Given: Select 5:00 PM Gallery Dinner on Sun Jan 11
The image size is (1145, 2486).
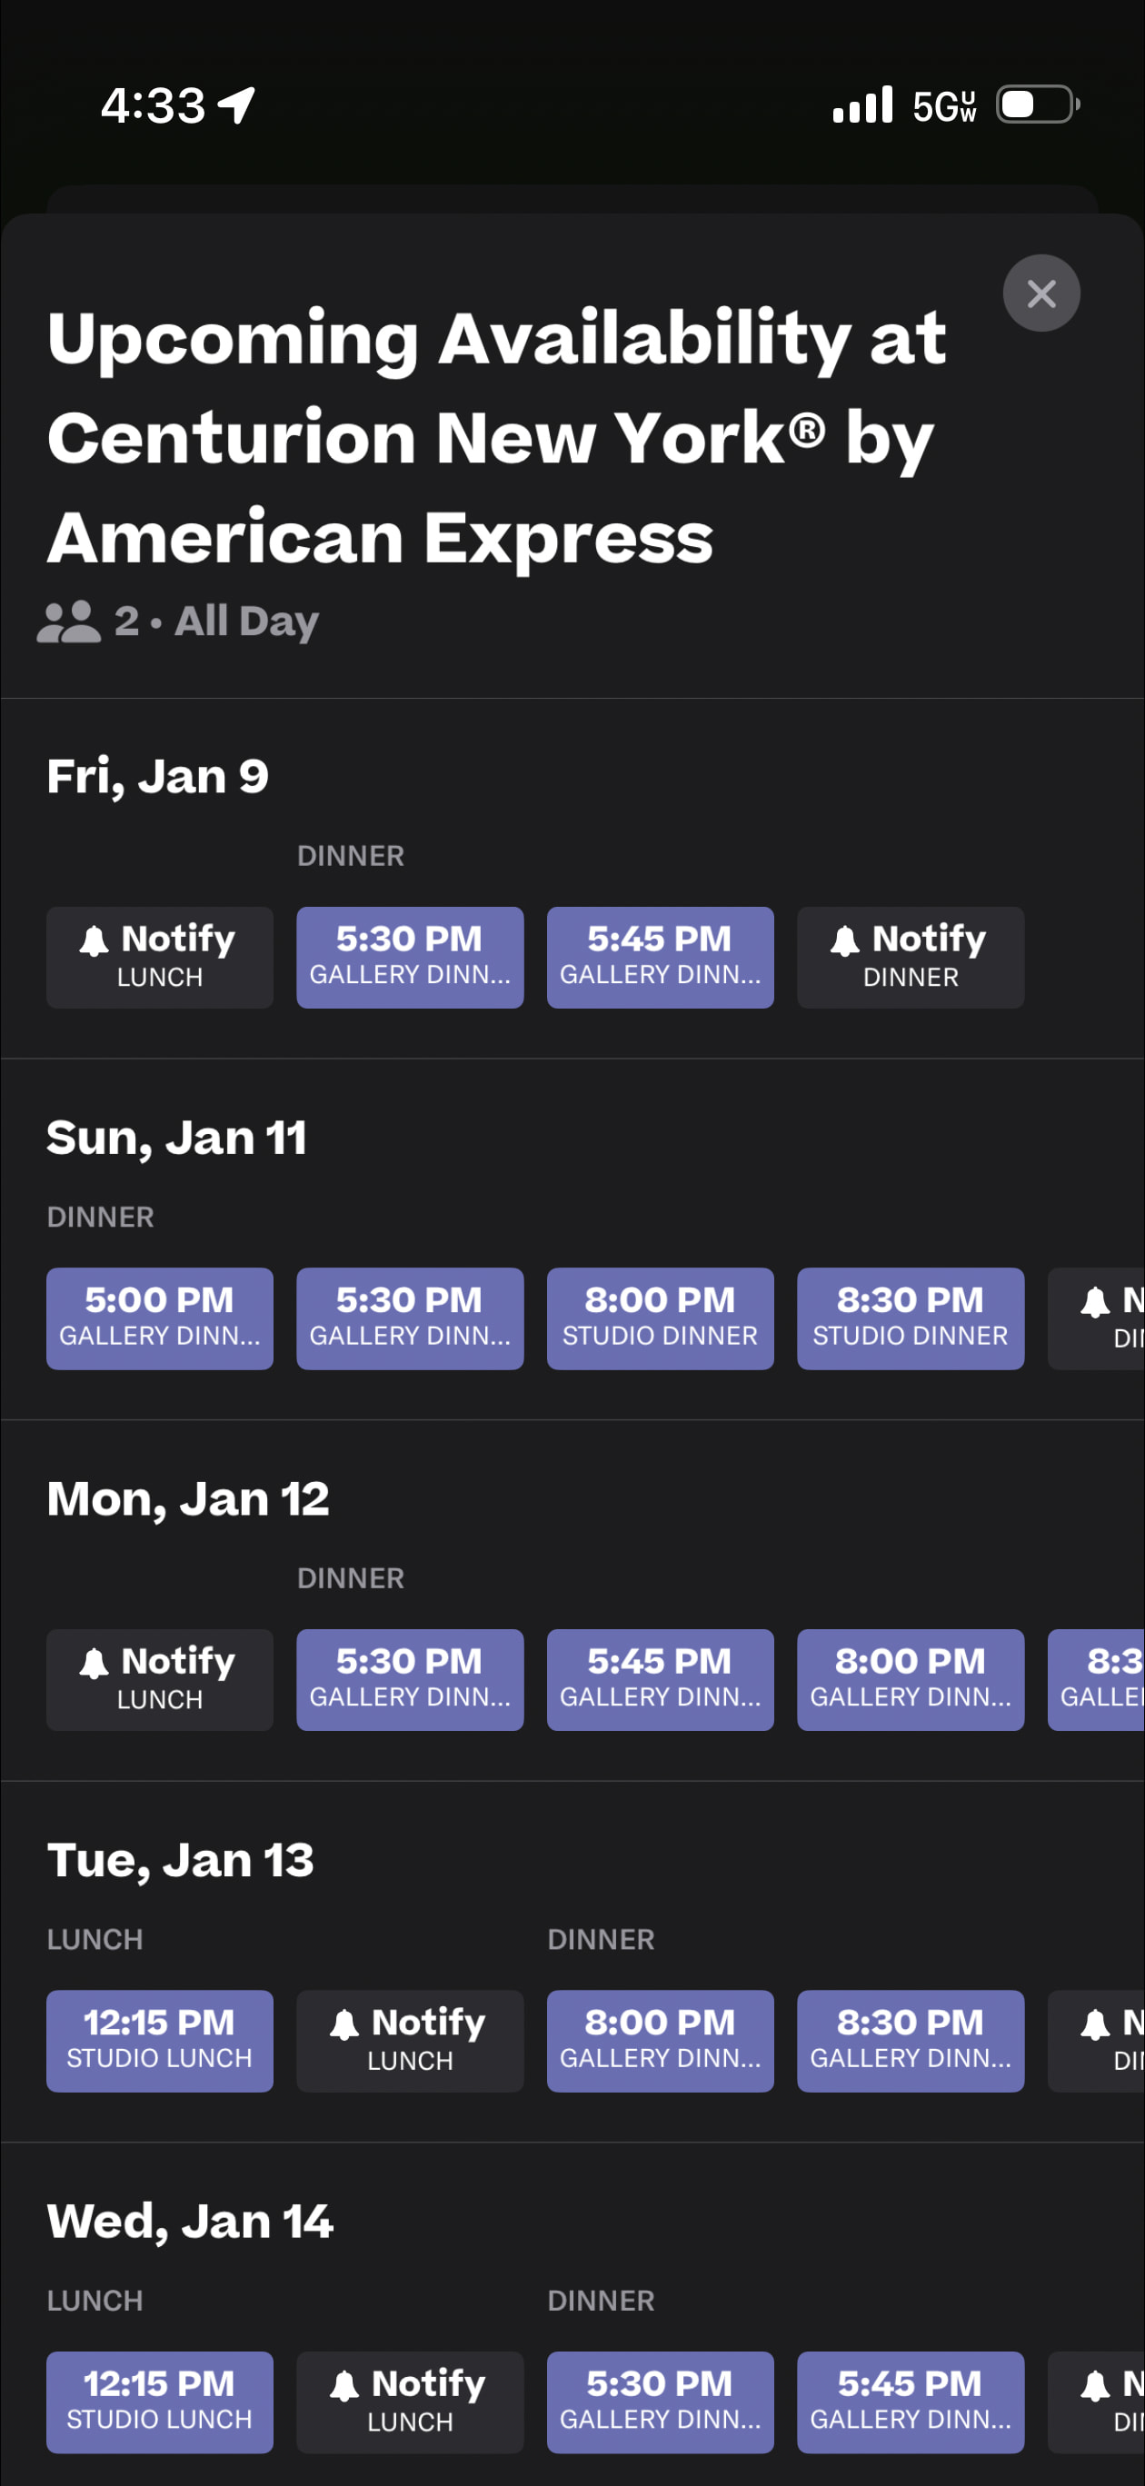Looking at the screenshot, I should [x=159, y=1318].
